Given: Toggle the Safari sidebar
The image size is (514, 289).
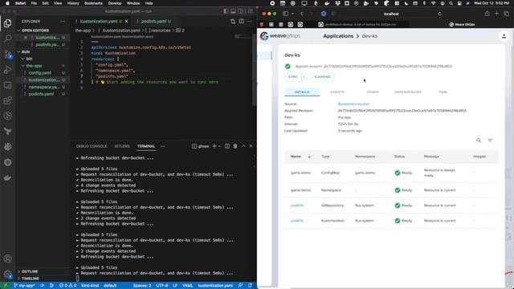Looking at the screenshot, I should 286,14.
